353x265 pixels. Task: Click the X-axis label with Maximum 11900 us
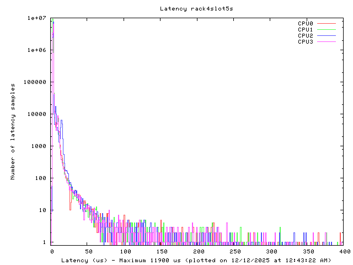(x=196, y=260)
